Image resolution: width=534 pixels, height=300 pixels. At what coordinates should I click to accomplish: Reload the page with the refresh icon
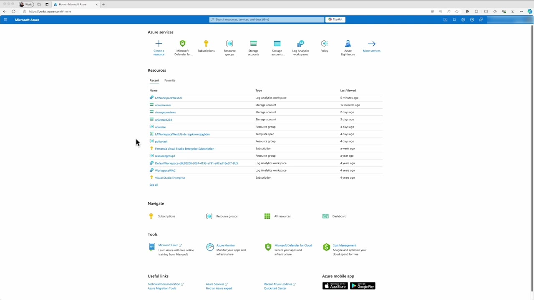[14, 11]
